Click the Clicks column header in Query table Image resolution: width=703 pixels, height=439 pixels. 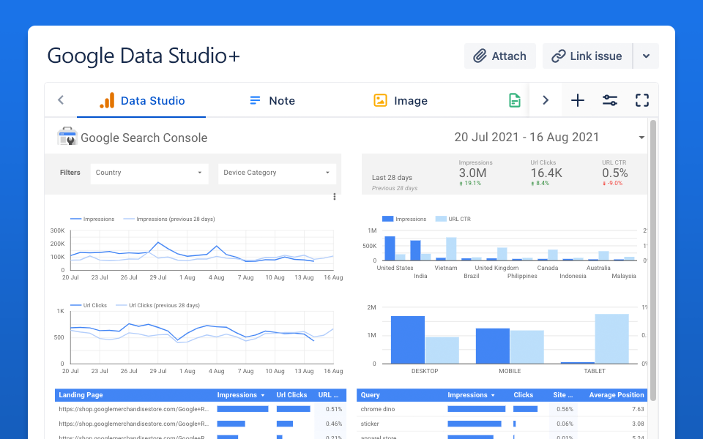point(523,394)
